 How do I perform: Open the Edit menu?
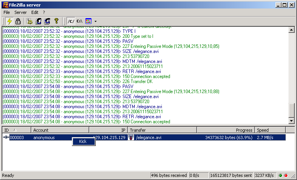(35, 12)
